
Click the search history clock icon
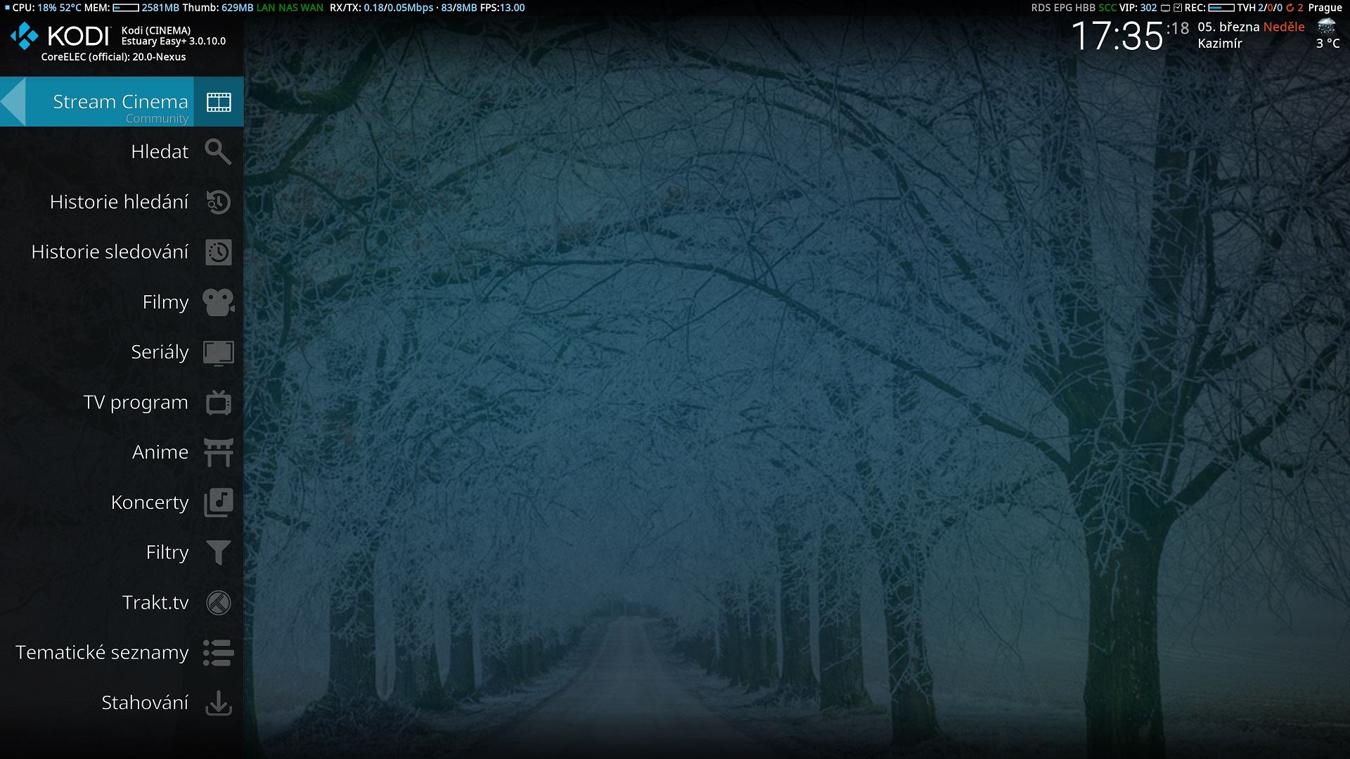pyautogui.click(x=218, y=202)
